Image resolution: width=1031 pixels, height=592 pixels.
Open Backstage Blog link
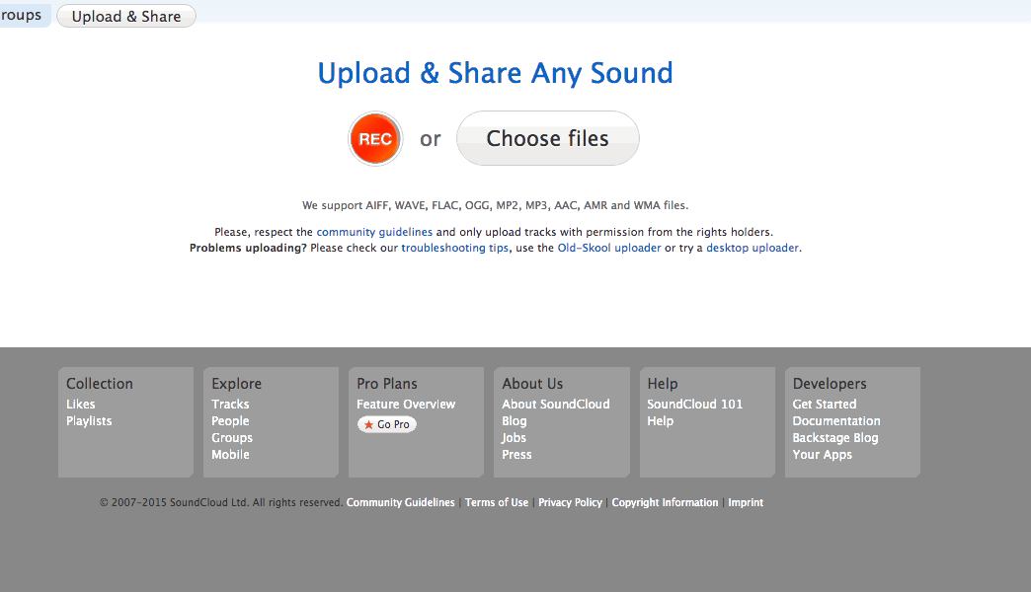(835, 438)
